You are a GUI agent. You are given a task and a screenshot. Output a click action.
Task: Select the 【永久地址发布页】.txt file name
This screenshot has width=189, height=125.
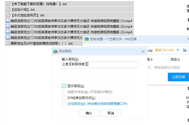point(28,15)
